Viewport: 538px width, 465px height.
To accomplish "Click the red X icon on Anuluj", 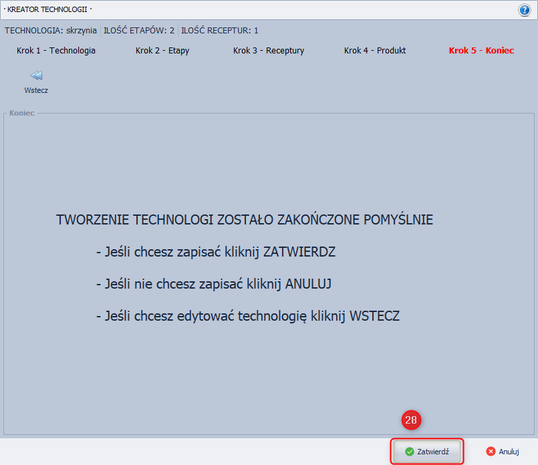I will click(491, 452).
